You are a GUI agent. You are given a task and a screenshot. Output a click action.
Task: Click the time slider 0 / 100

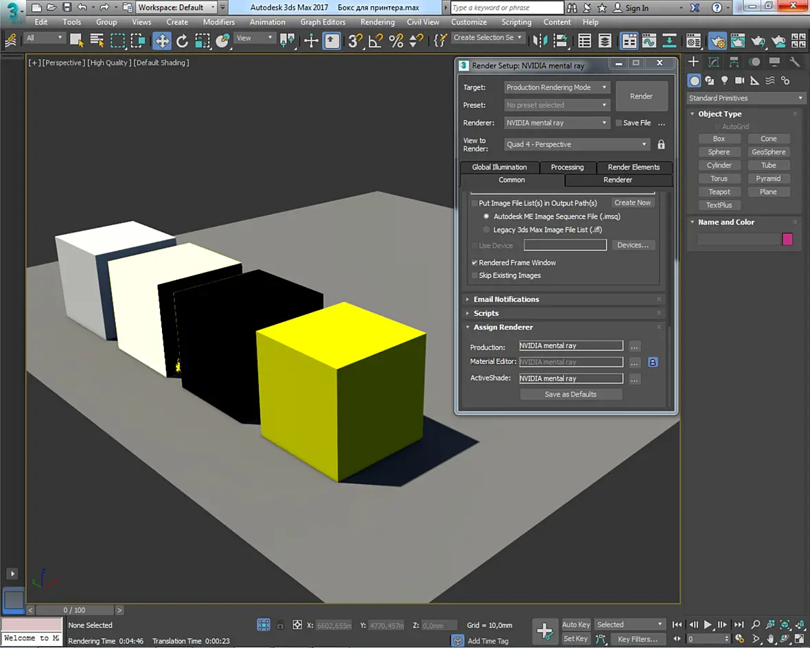tap(74, 610)
